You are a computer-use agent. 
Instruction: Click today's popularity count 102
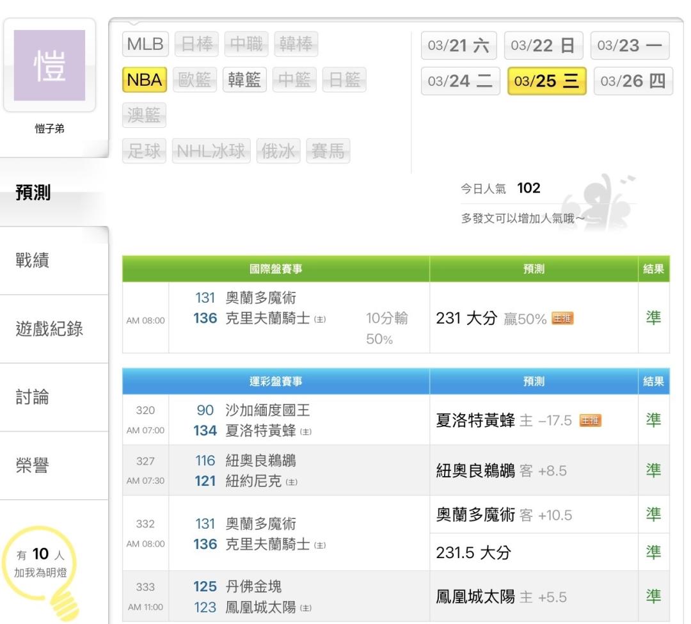(529, 188)
